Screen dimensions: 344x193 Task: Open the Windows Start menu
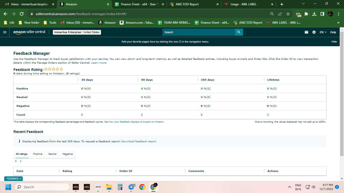tap(8, 187)
